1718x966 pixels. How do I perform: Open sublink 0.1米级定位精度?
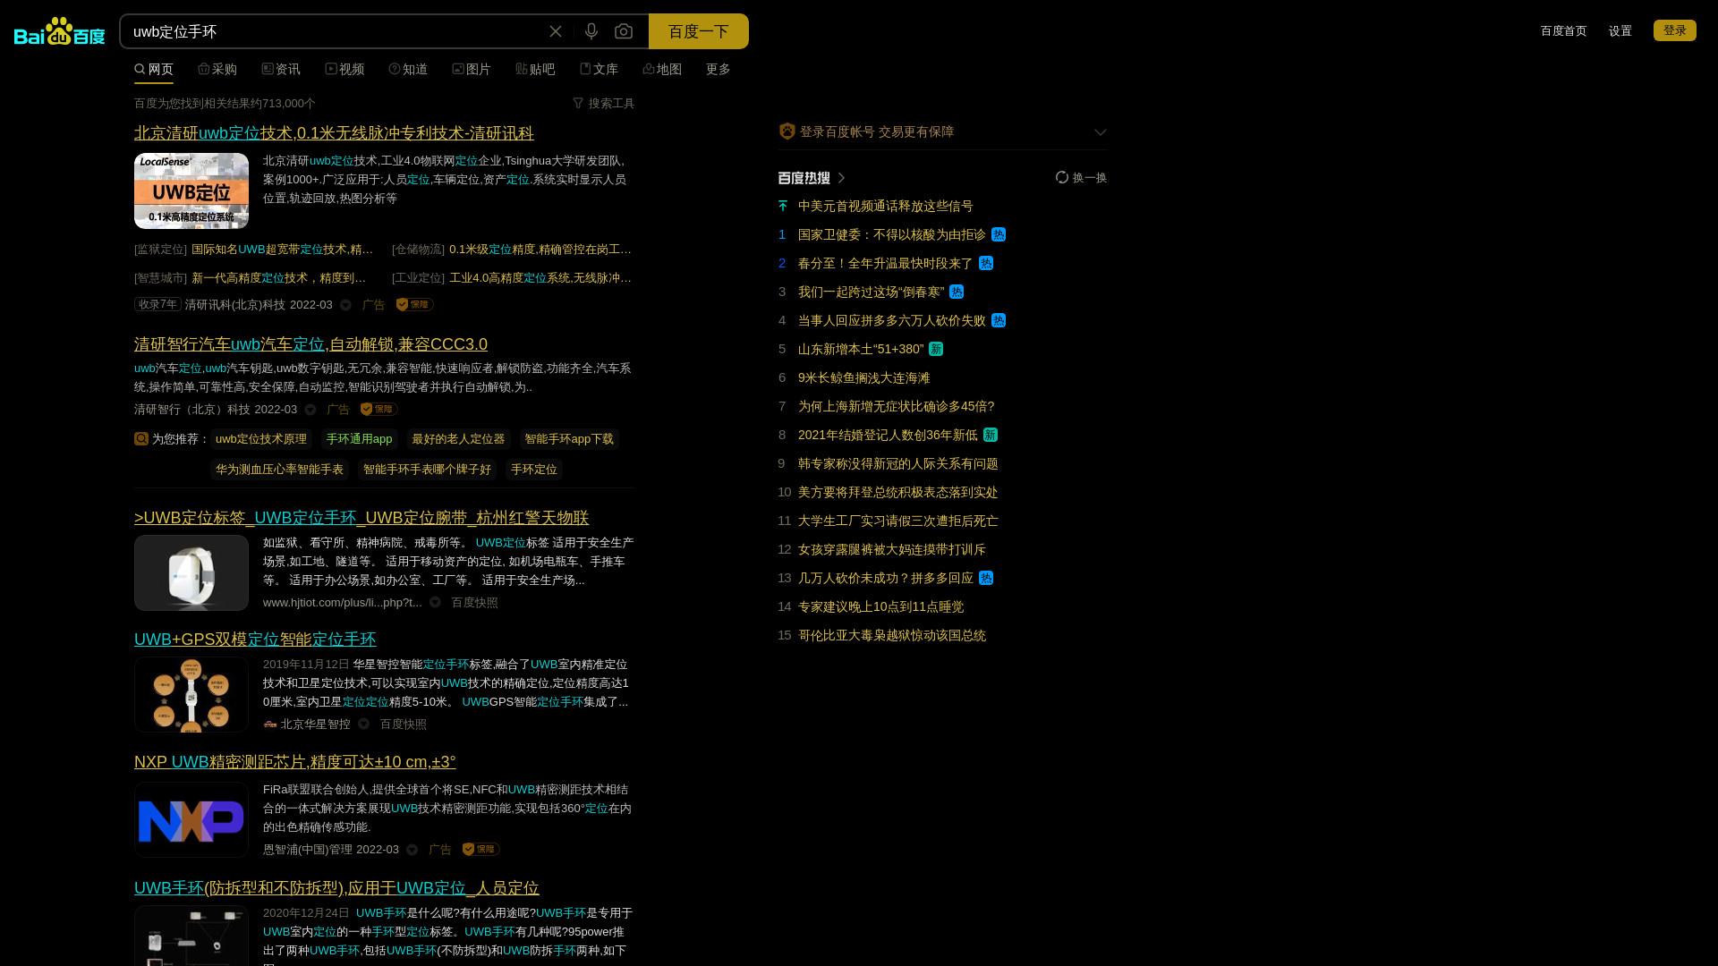tap(540, 250)
